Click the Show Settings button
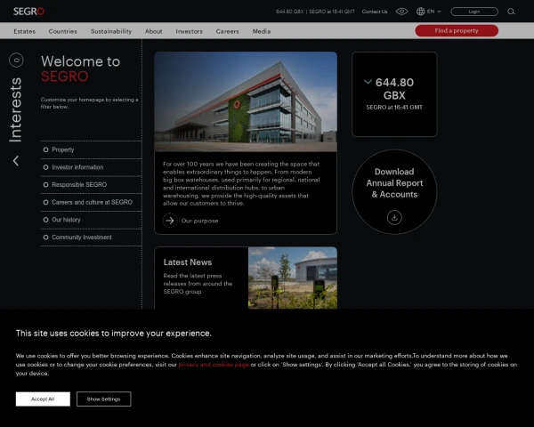The width and height of the screenshot is (534, 427). click(x=103, y=399)
